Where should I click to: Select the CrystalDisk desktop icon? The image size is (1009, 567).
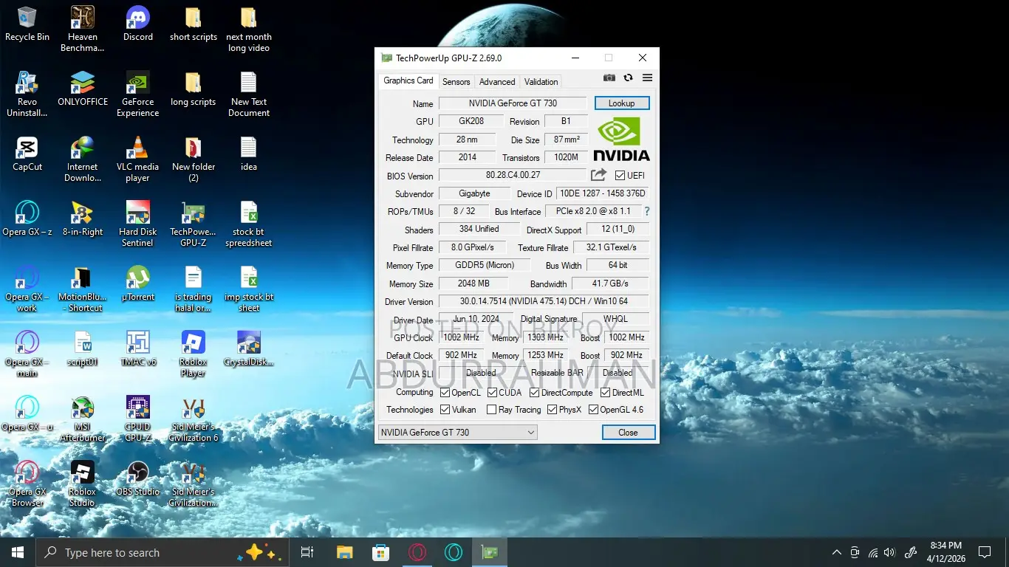(249, 348)
